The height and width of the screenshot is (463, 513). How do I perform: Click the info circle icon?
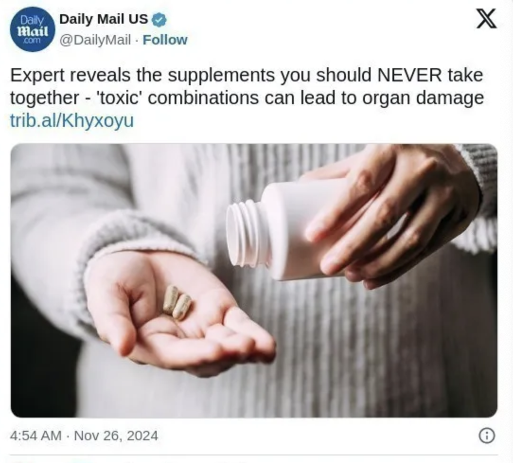(x=487, y=436)
